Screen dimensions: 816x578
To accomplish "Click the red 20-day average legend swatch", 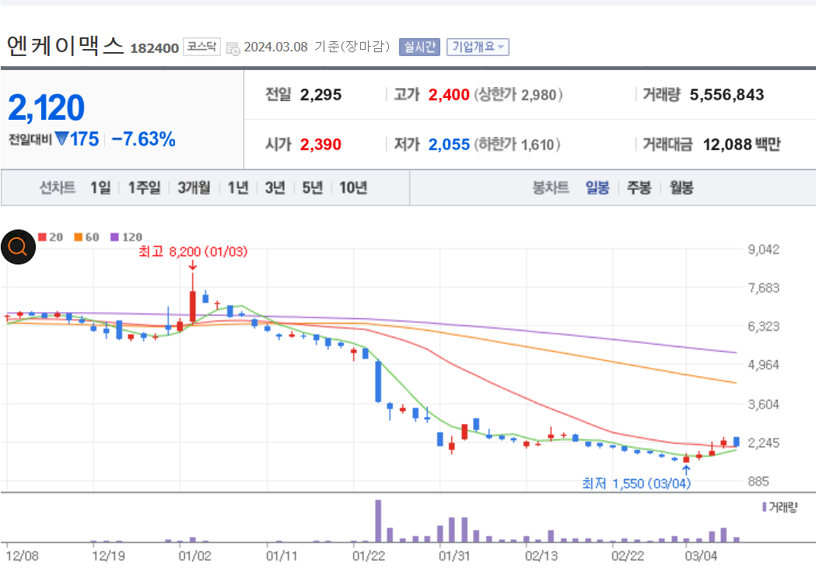I will click(x=42, y=237).
